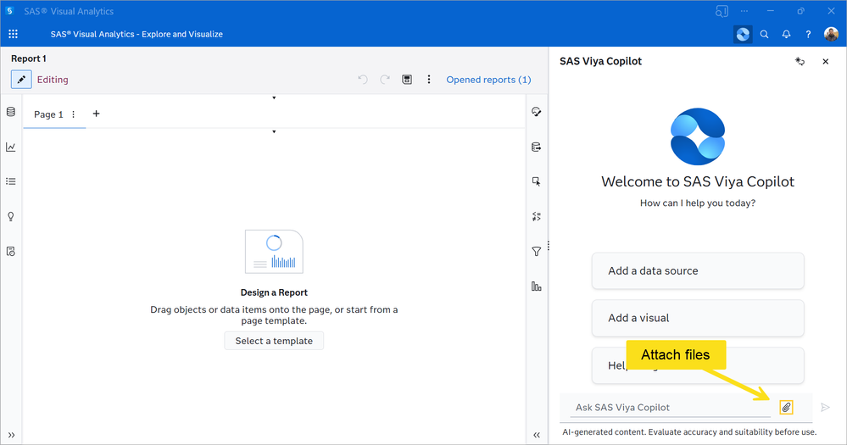847x445 pixels.
Task: Expand the page prompt area arrow below tabs
Action: 274,131
